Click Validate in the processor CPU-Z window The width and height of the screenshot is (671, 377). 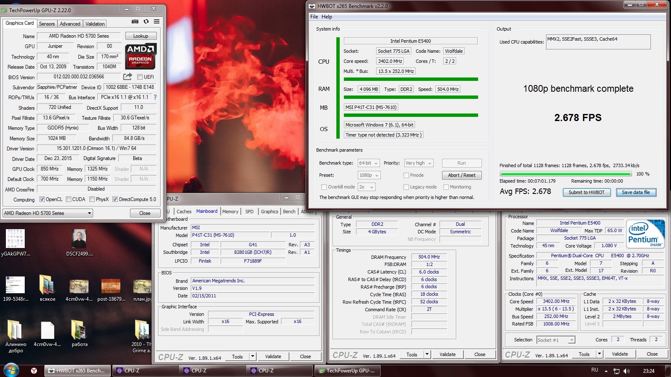(x=619, y=354)
